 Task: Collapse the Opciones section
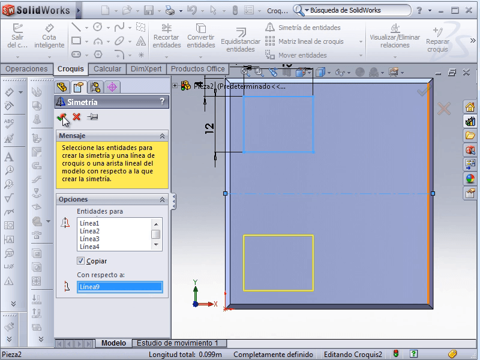tap(162, 199)
